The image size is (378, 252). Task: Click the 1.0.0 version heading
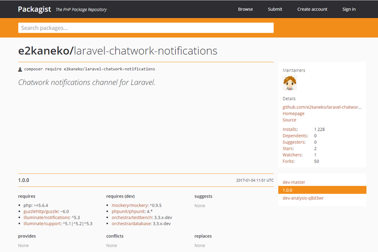coord(24,180)
